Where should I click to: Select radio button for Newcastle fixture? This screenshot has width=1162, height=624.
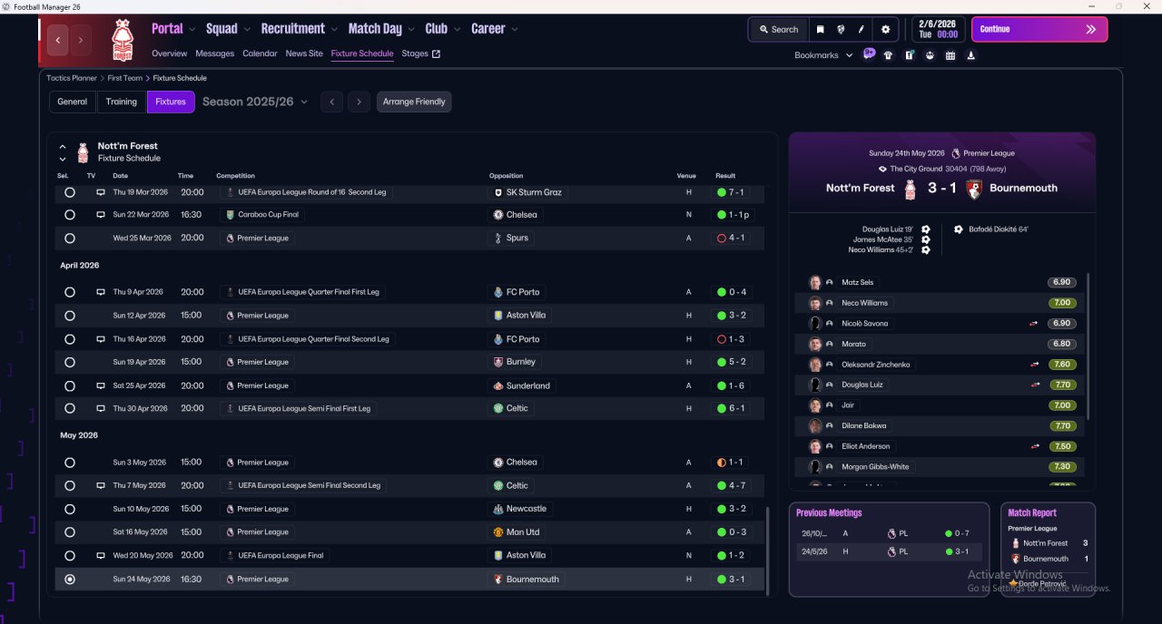tap(70, 509)
